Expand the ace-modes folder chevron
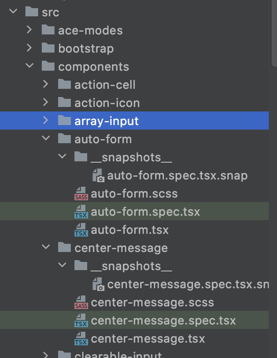Image resolution: width=277 pixels, height=358 pixels. coord(29,29)
